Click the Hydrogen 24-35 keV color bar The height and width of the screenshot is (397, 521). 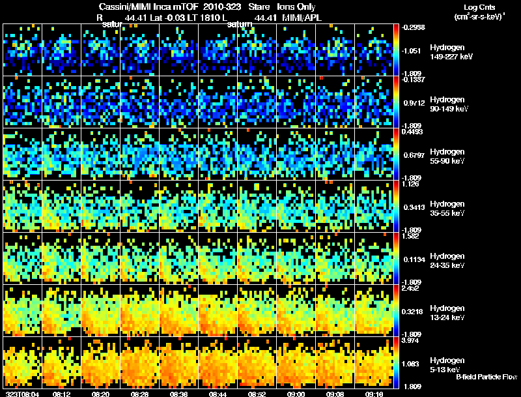396,258
